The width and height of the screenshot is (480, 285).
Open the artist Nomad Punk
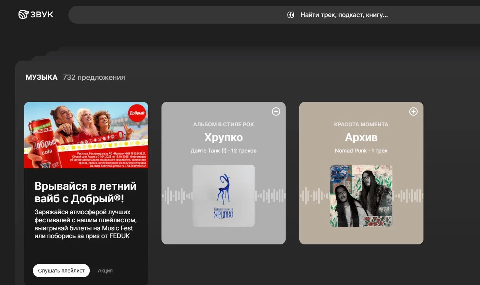click(x=351, y=151)
